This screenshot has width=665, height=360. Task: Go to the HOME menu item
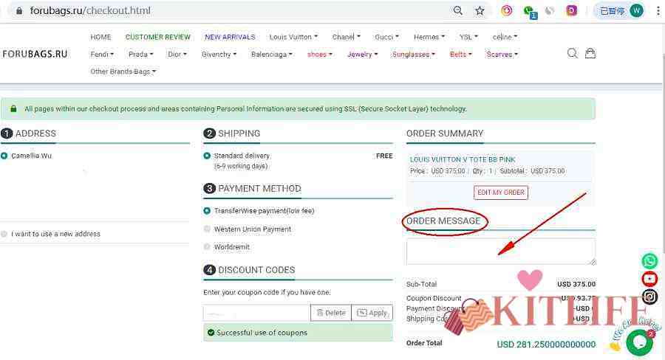(x=100, y=38)
